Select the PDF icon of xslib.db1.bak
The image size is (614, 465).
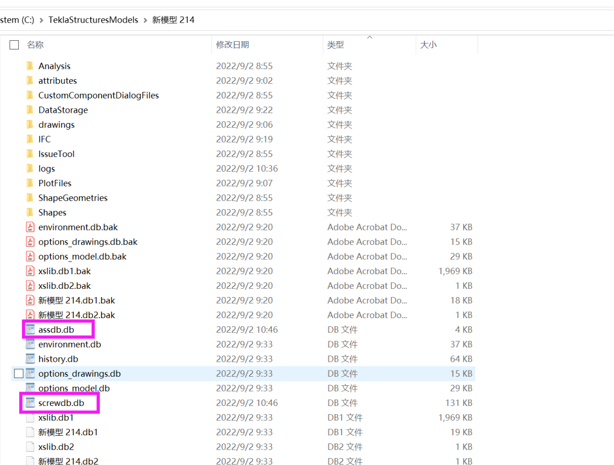tap(30, 271)
